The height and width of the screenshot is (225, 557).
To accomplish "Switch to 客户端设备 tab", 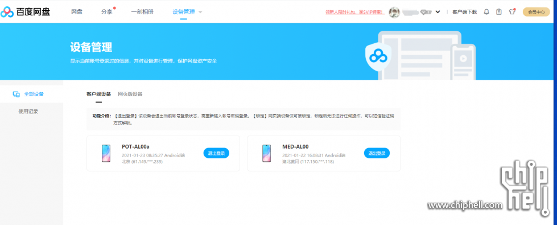I will tap(99, 94).
